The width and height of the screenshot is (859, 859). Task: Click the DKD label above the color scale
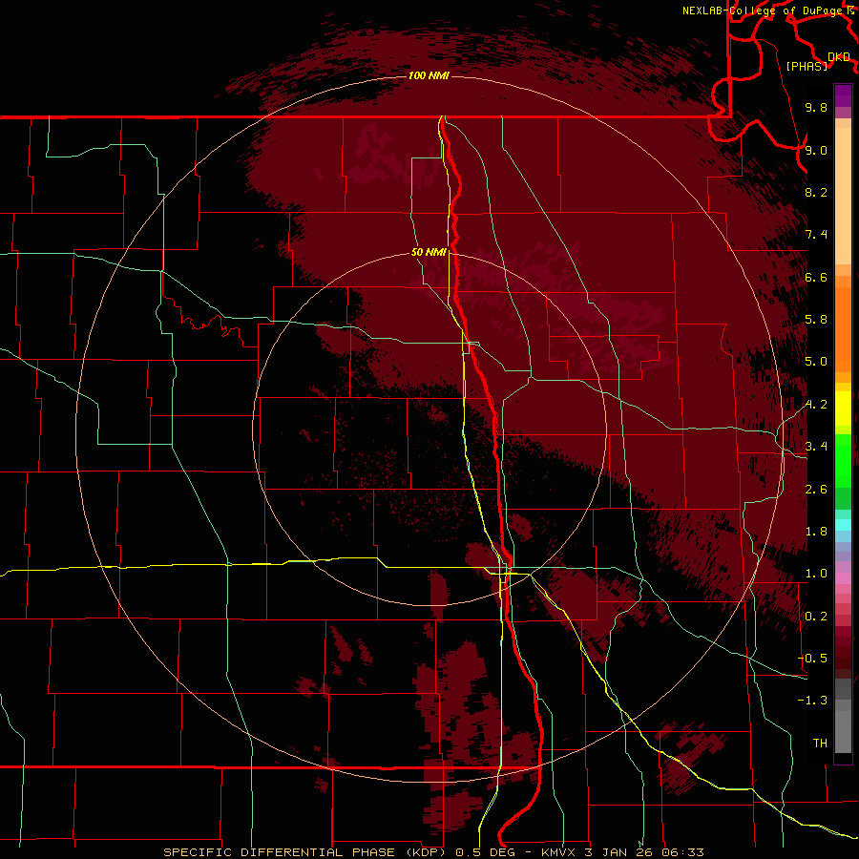[839, 57]
